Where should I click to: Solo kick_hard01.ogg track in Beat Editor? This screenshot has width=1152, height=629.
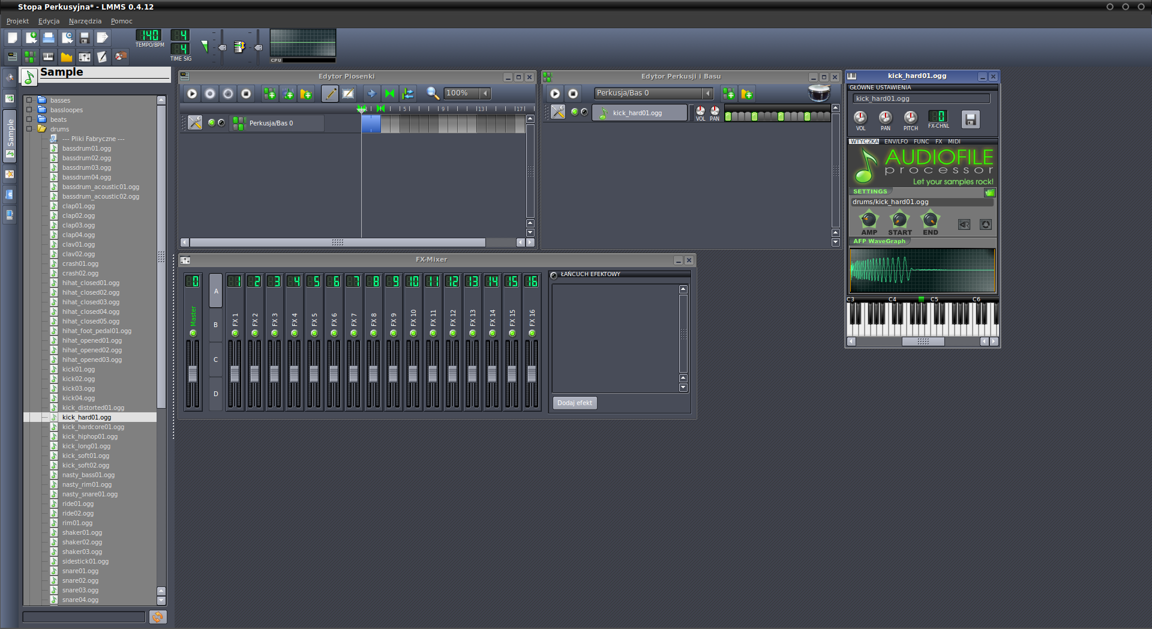(584, 112)
